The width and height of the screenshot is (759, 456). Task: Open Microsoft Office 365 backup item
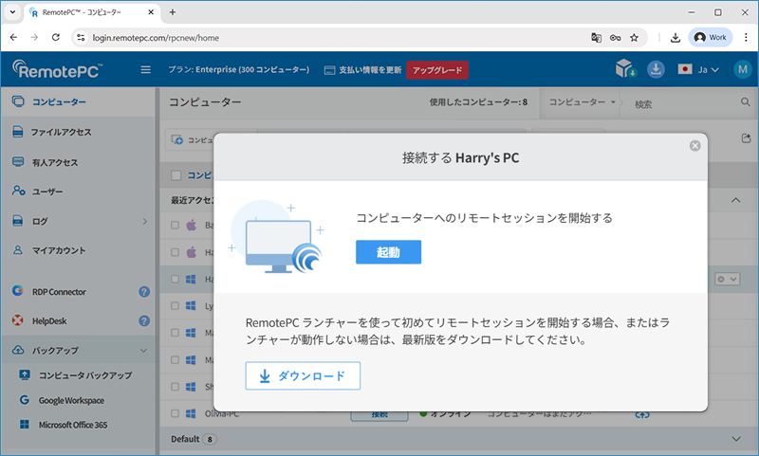(73, 425)
